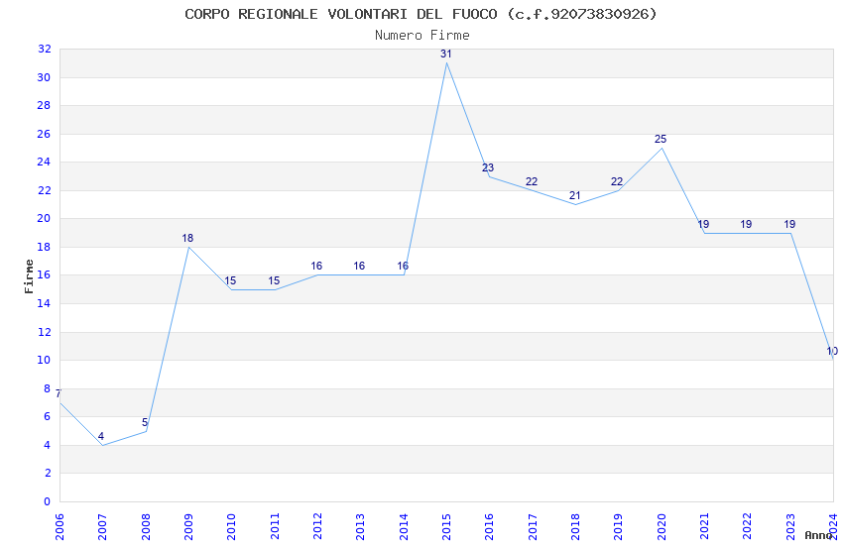The height and width of the screenshot is (545, 843).
Task: Click the data label 19 for 2022
Action: (746, 224)
